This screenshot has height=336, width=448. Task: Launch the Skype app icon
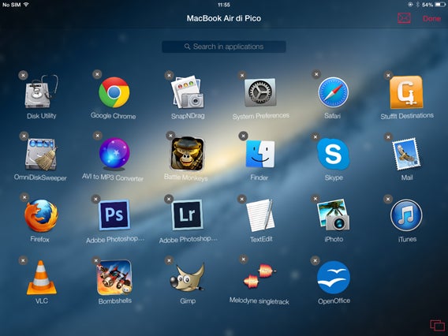(334, 154)
